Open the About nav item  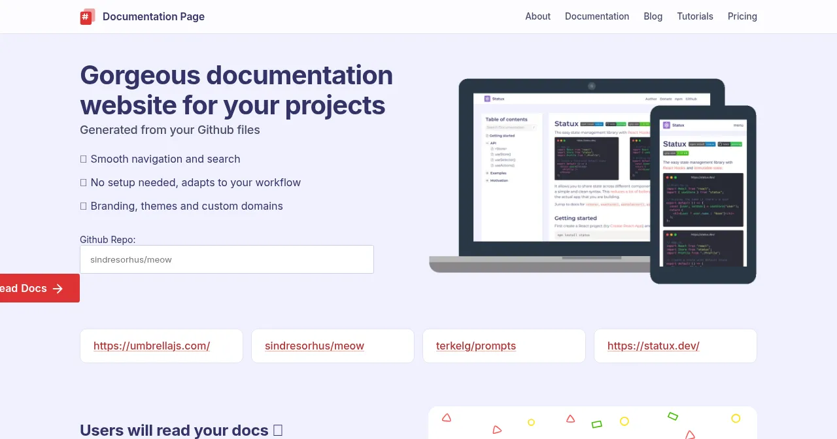coord(538,16)
